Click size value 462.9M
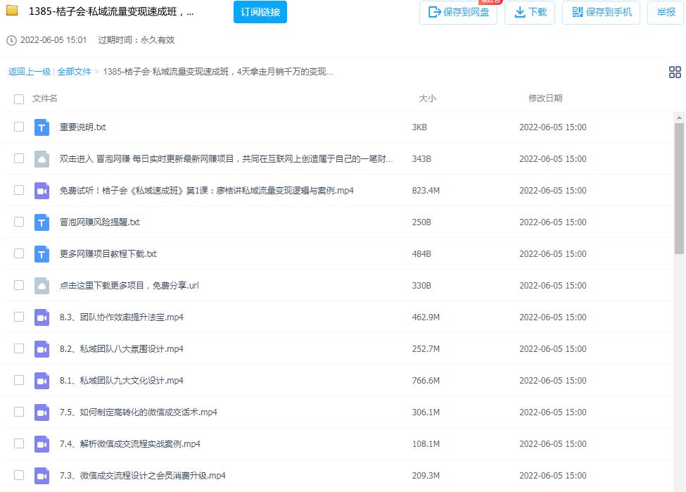 pos(426,317)
